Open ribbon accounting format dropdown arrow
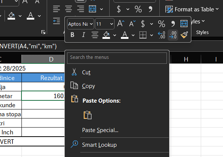This screenshot has height=157, width=223. click(128, 9)
